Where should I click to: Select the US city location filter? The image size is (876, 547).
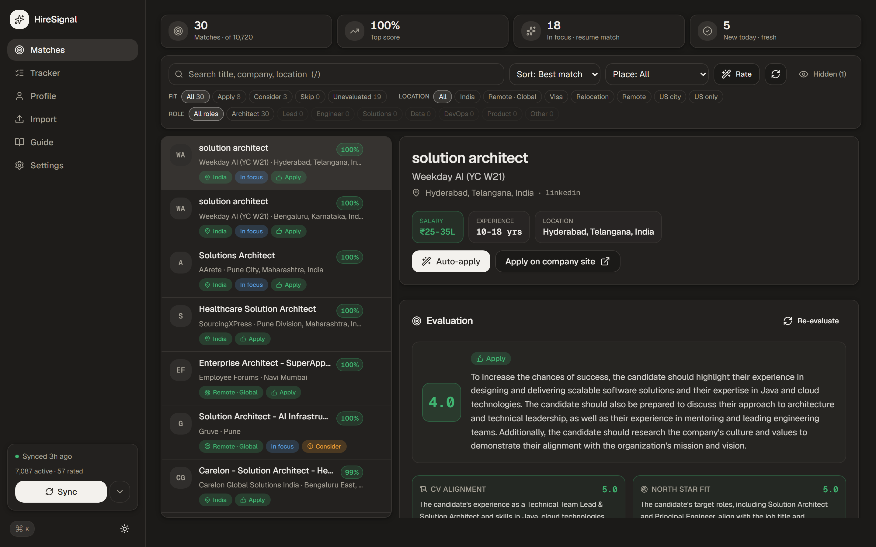point(670,97)
